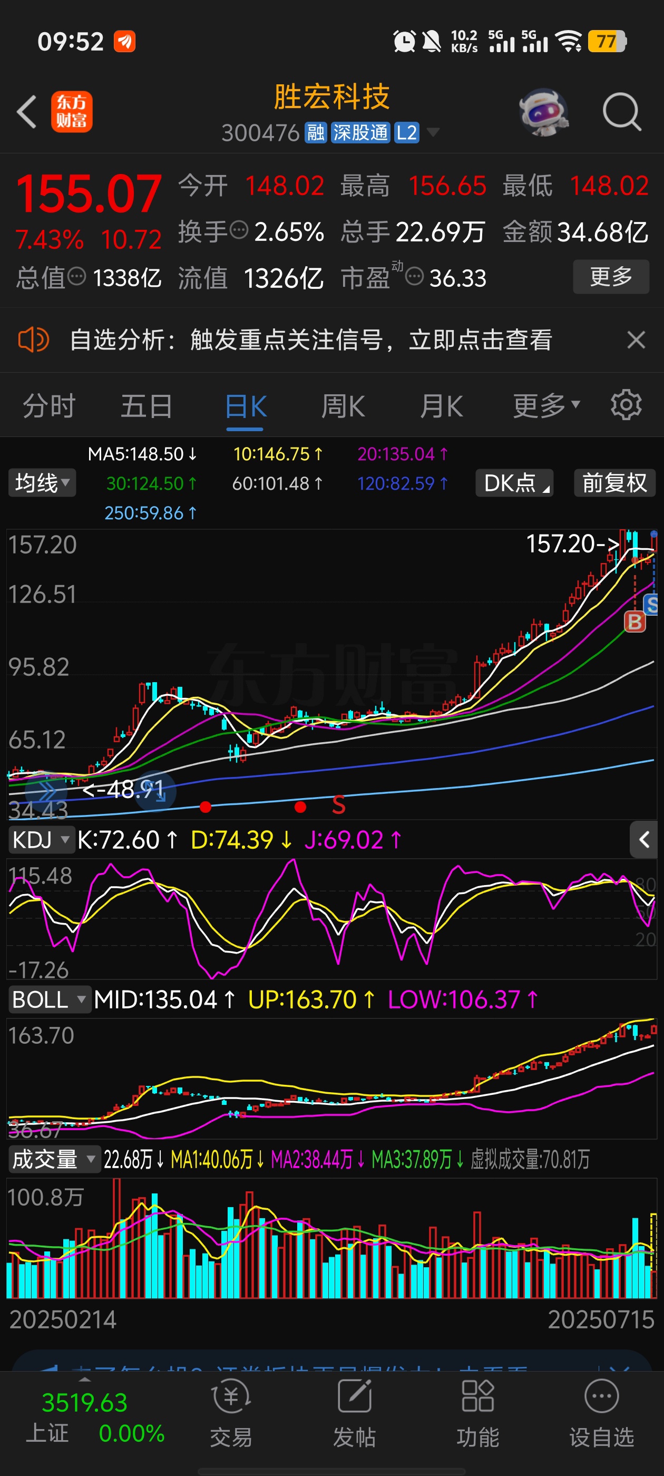This screenshot has width=664, height=1476.
Task: Tap the 胜宏科技 stock title
Action: click(331, 96)
